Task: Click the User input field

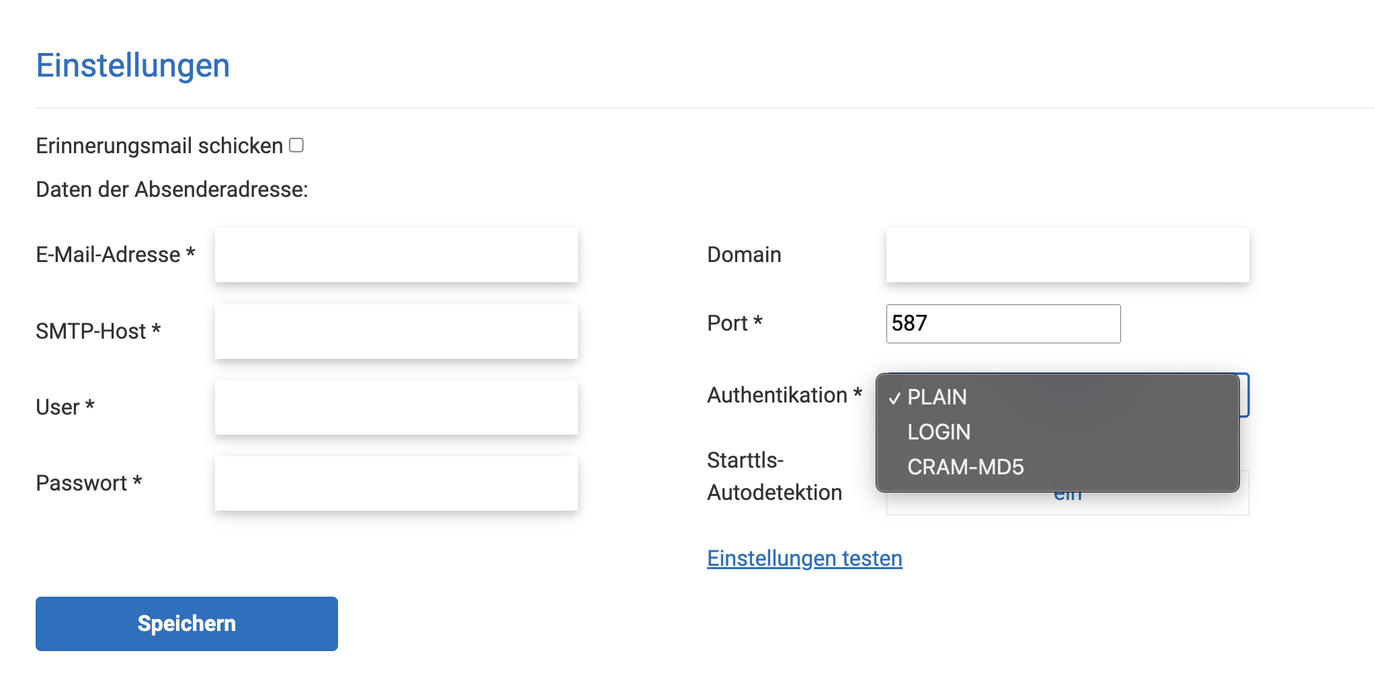Action: coord(396,407)
